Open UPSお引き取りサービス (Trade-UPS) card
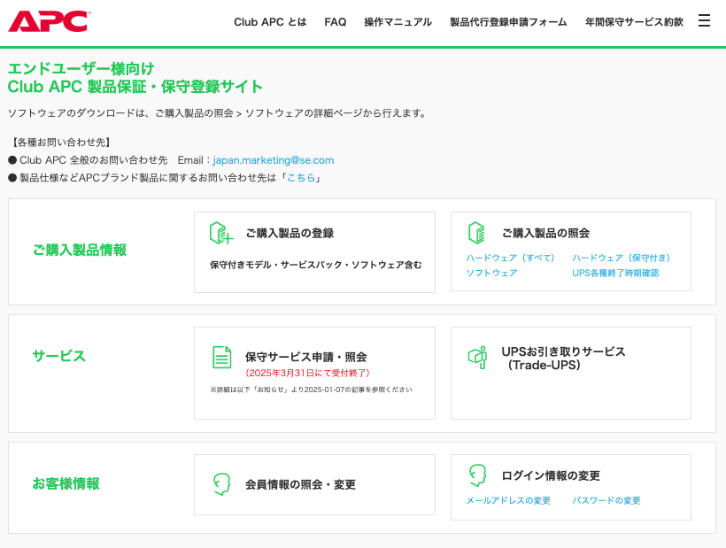The height and width of the screenshot is (548, 726). 571,373
